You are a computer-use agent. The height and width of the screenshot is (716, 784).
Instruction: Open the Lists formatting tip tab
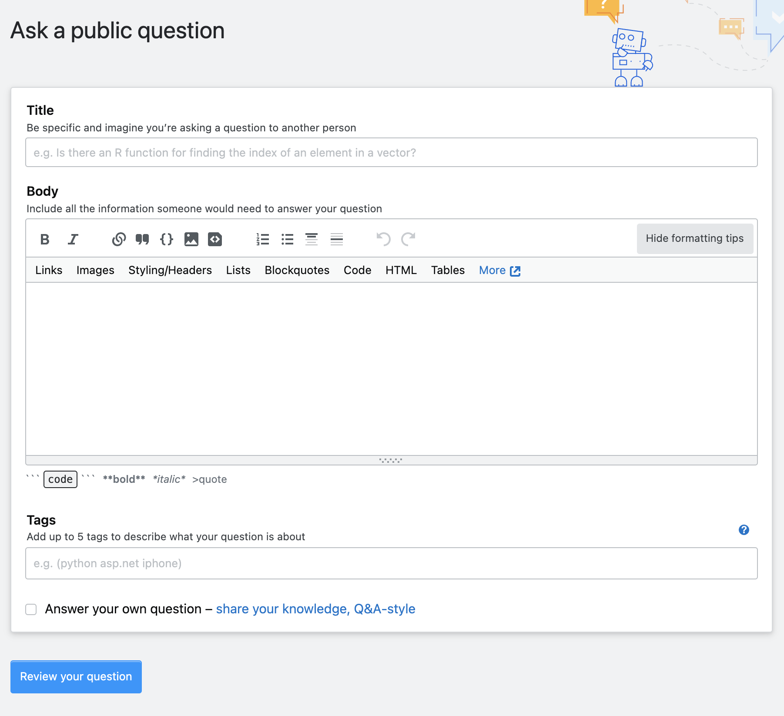pos(238,270)
